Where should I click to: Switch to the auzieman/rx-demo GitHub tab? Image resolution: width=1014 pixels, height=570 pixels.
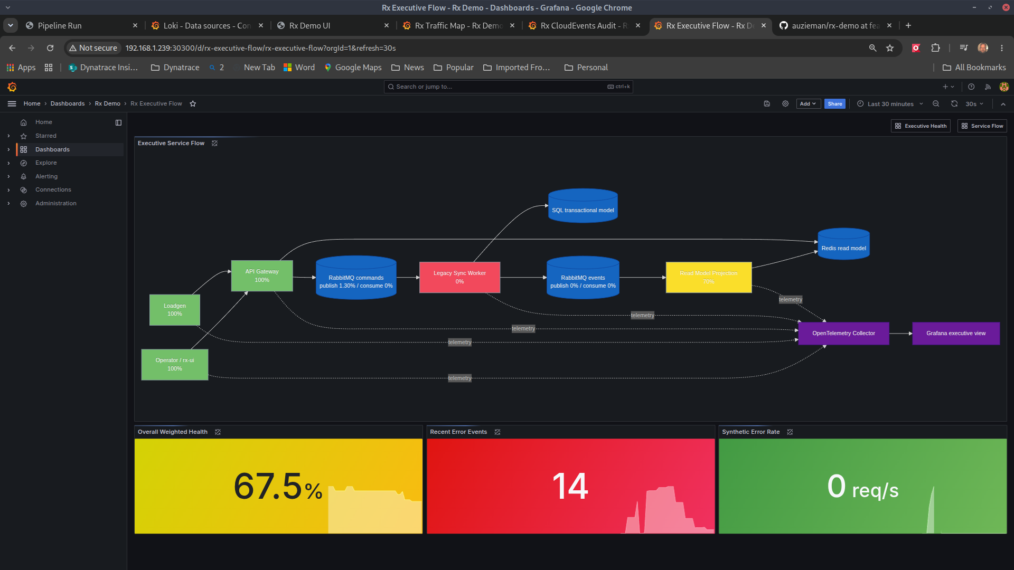pyautogui.click(x=834, y=25)
